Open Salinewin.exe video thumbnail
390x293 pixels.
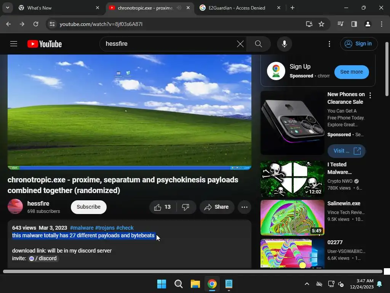(292, 218)
